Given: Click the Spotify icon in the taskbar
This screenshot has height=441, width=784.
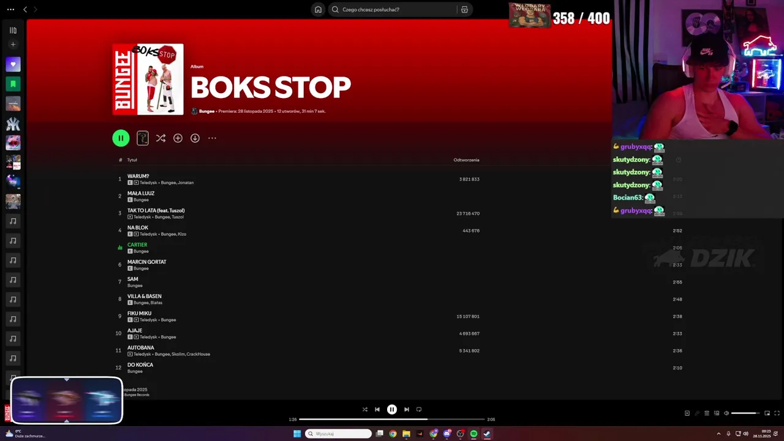Looking at the screenshot, I should tap(473, 434).
